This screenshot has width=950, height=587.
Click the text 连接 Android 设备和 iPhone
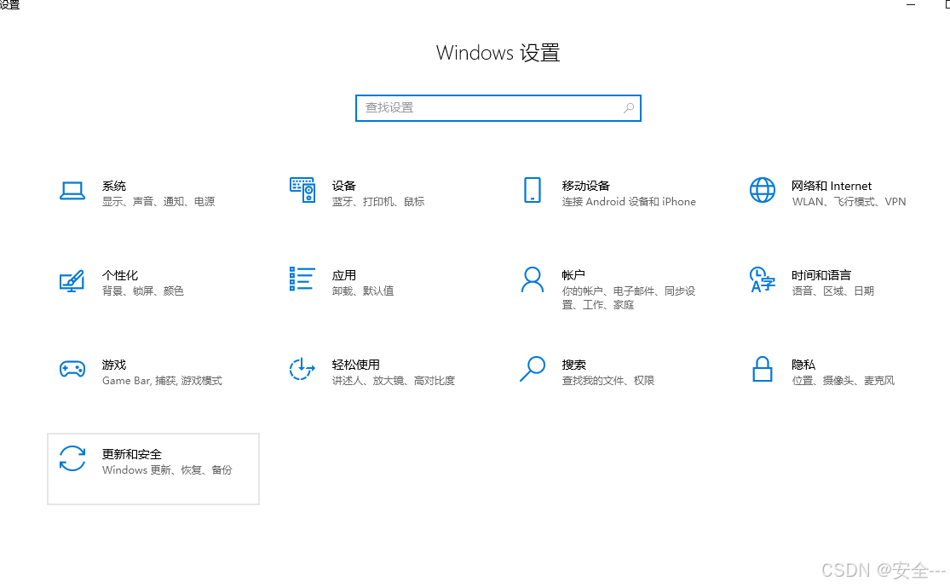(629, 202)
